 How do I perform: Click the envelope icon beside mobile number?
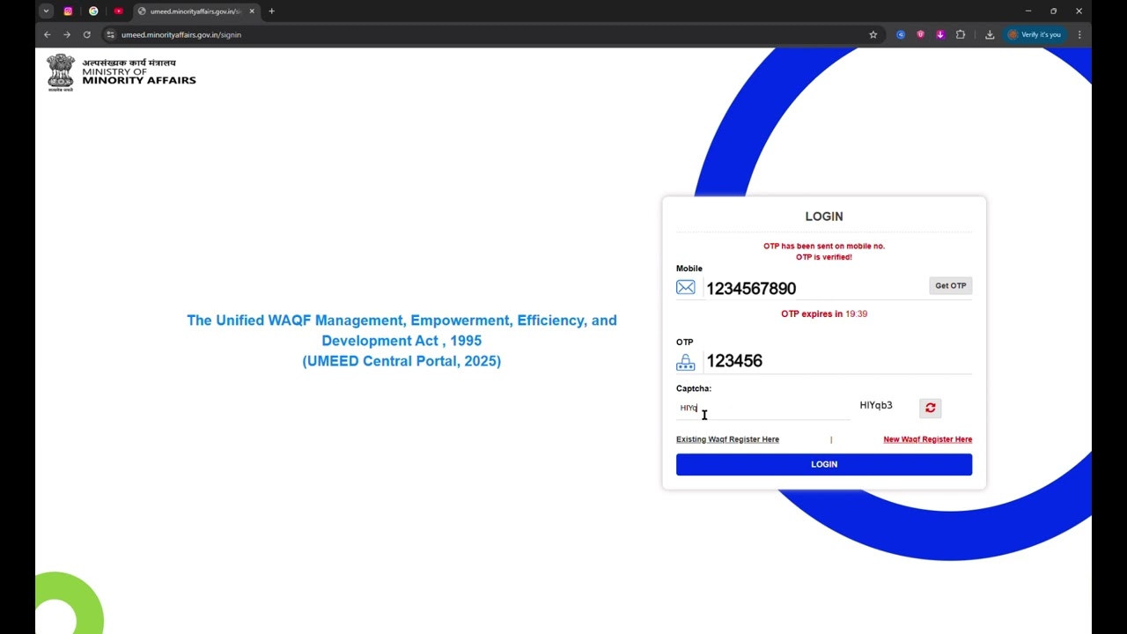[686, 287]
